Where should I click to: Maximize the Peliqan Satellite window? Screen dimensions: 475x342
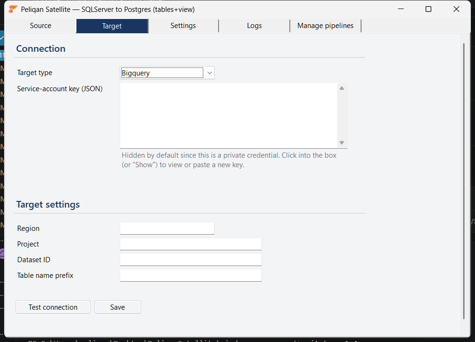(x=428, y=9)
